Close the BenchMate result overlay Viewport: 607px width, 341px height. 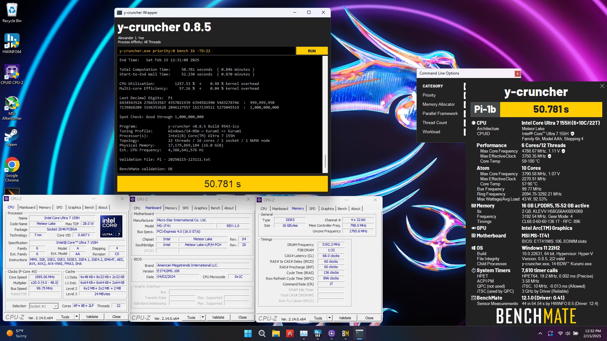(x=602, y=86)
